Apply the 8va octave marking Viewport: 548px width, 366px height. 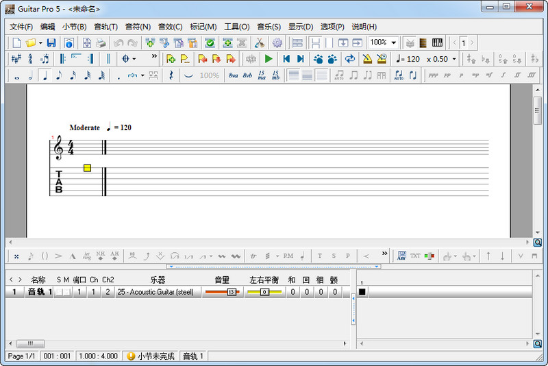click(x=233, y=75)
